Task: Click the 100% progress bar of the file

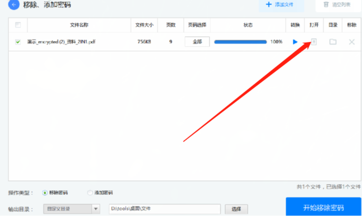Action: [240, 42]
